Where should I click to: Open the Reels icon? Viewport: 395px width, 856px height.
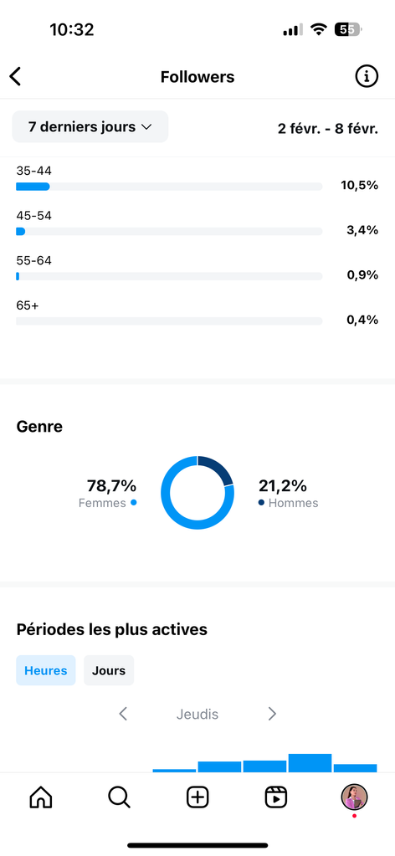(x=276, y=797)
